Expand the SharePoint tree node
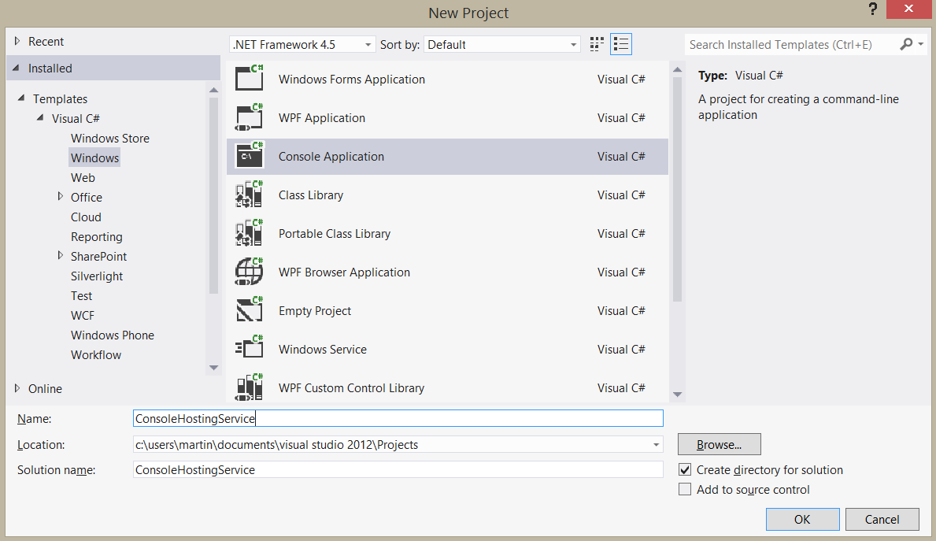 click(x=61, y=256)
